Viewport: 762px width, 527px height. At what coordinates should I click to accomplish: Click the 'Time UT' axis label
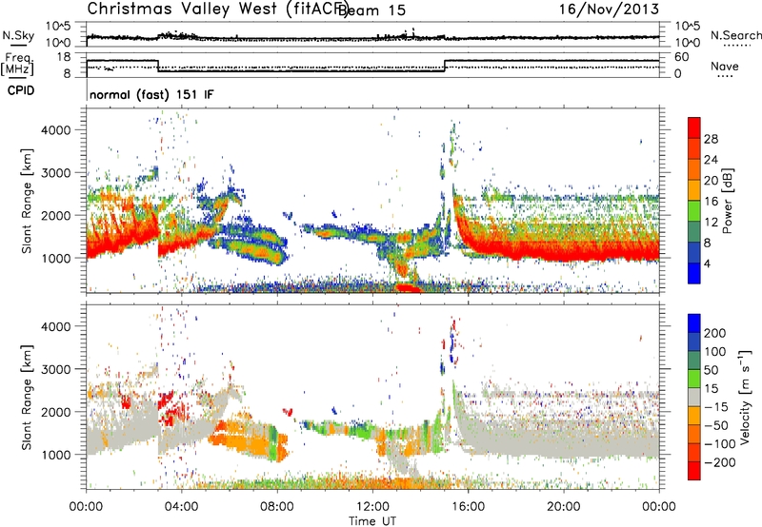(x=372, y=520)
